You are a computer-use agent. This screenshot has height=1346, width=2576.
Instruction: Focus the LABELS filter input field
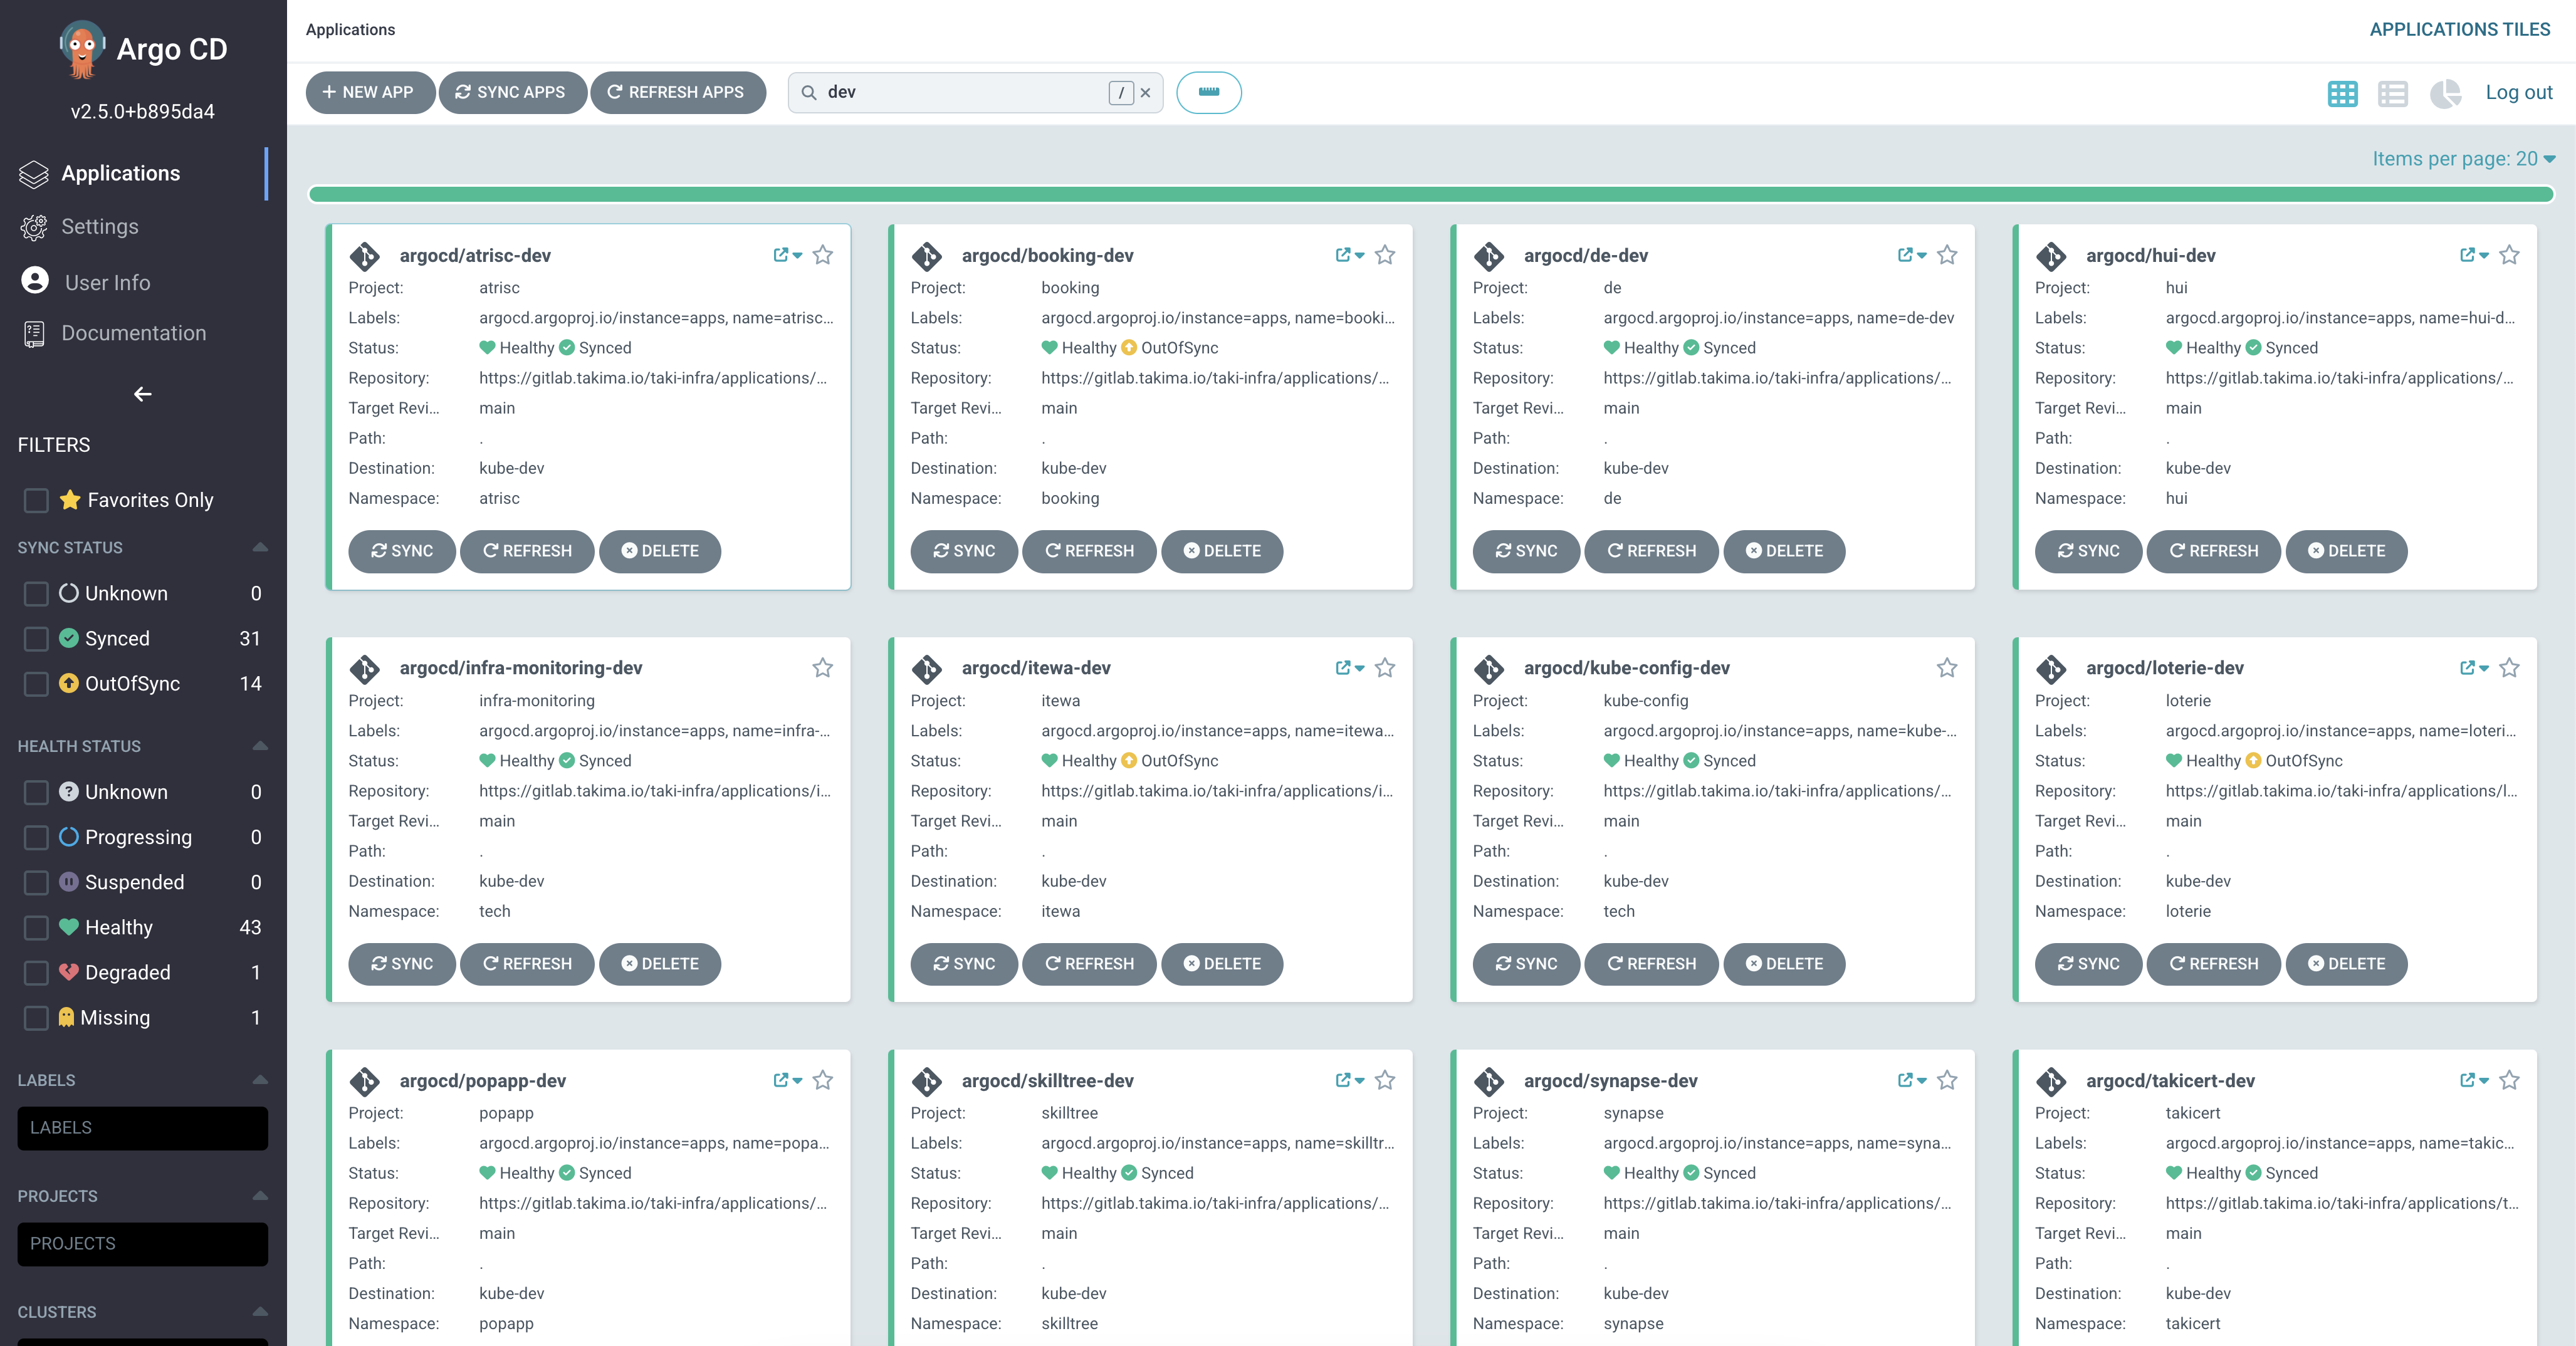pyautogui.click(x=143, y=1128)
